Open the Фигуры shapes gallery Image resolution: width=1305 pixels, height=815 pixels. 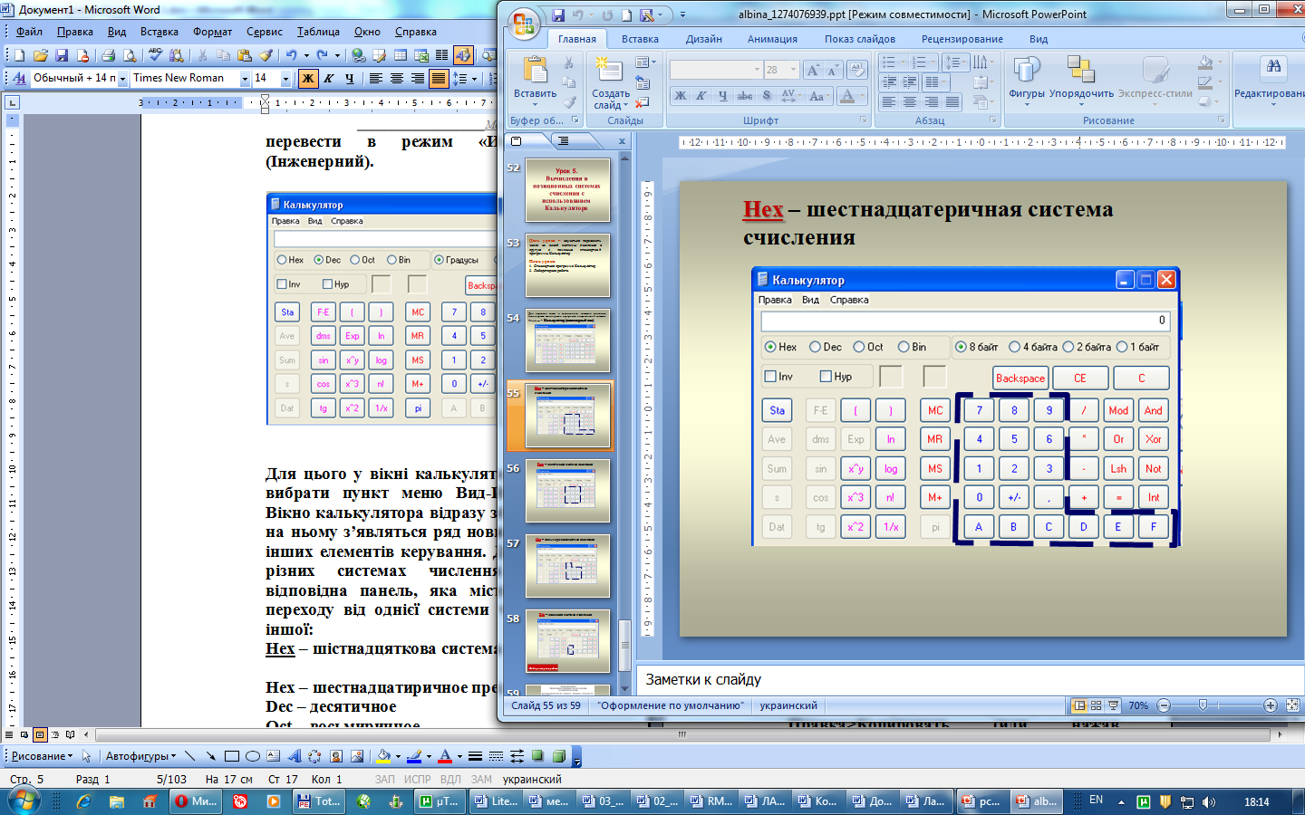[x=1027, y=71]
